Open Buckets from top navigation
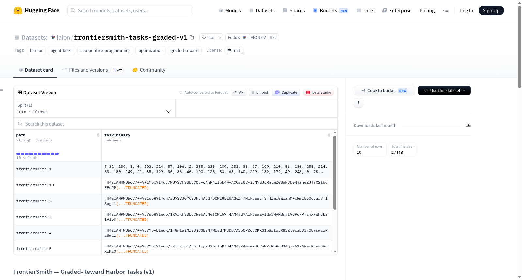 click(x=330, y=10)
